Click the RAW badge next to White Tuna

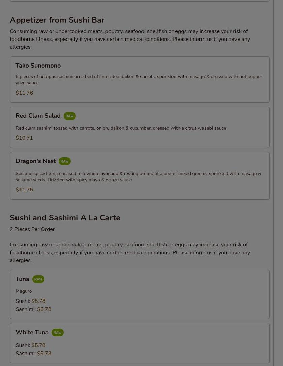pyautogui.click(x=57, y=332)
